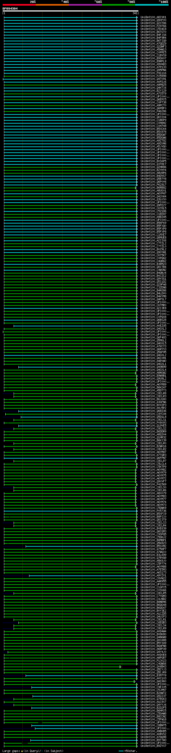Click UniRef100_Q4KTI6 entry
Image resolution: width=171 pixels, height=753 pixels.
[153, 88]
